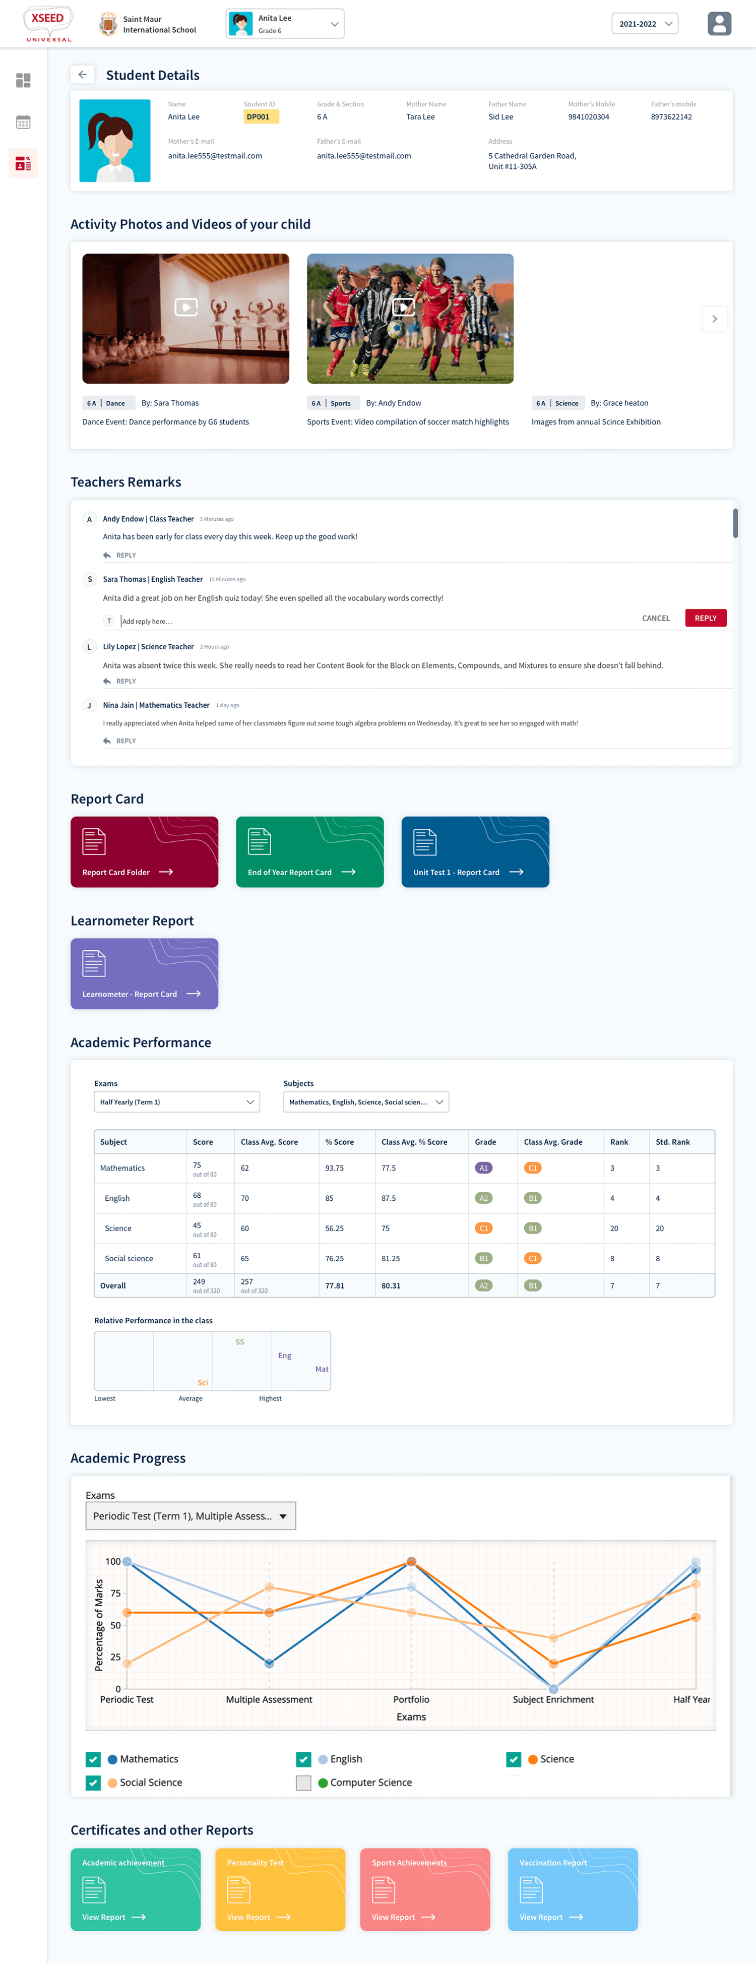
Task: Click the Learnometer document icon
Action: tap(94, 963)
